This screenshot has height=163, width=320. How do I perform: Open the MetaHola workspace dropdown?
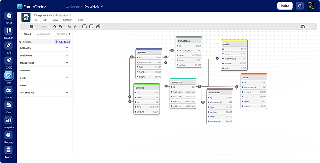[x=94, y=6]
